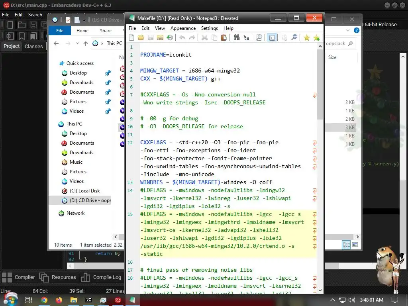The width and height of the screenshot is (408, 306).
Task: Click the Add to Favorites star-plus icon
Action: pos(316,38)
